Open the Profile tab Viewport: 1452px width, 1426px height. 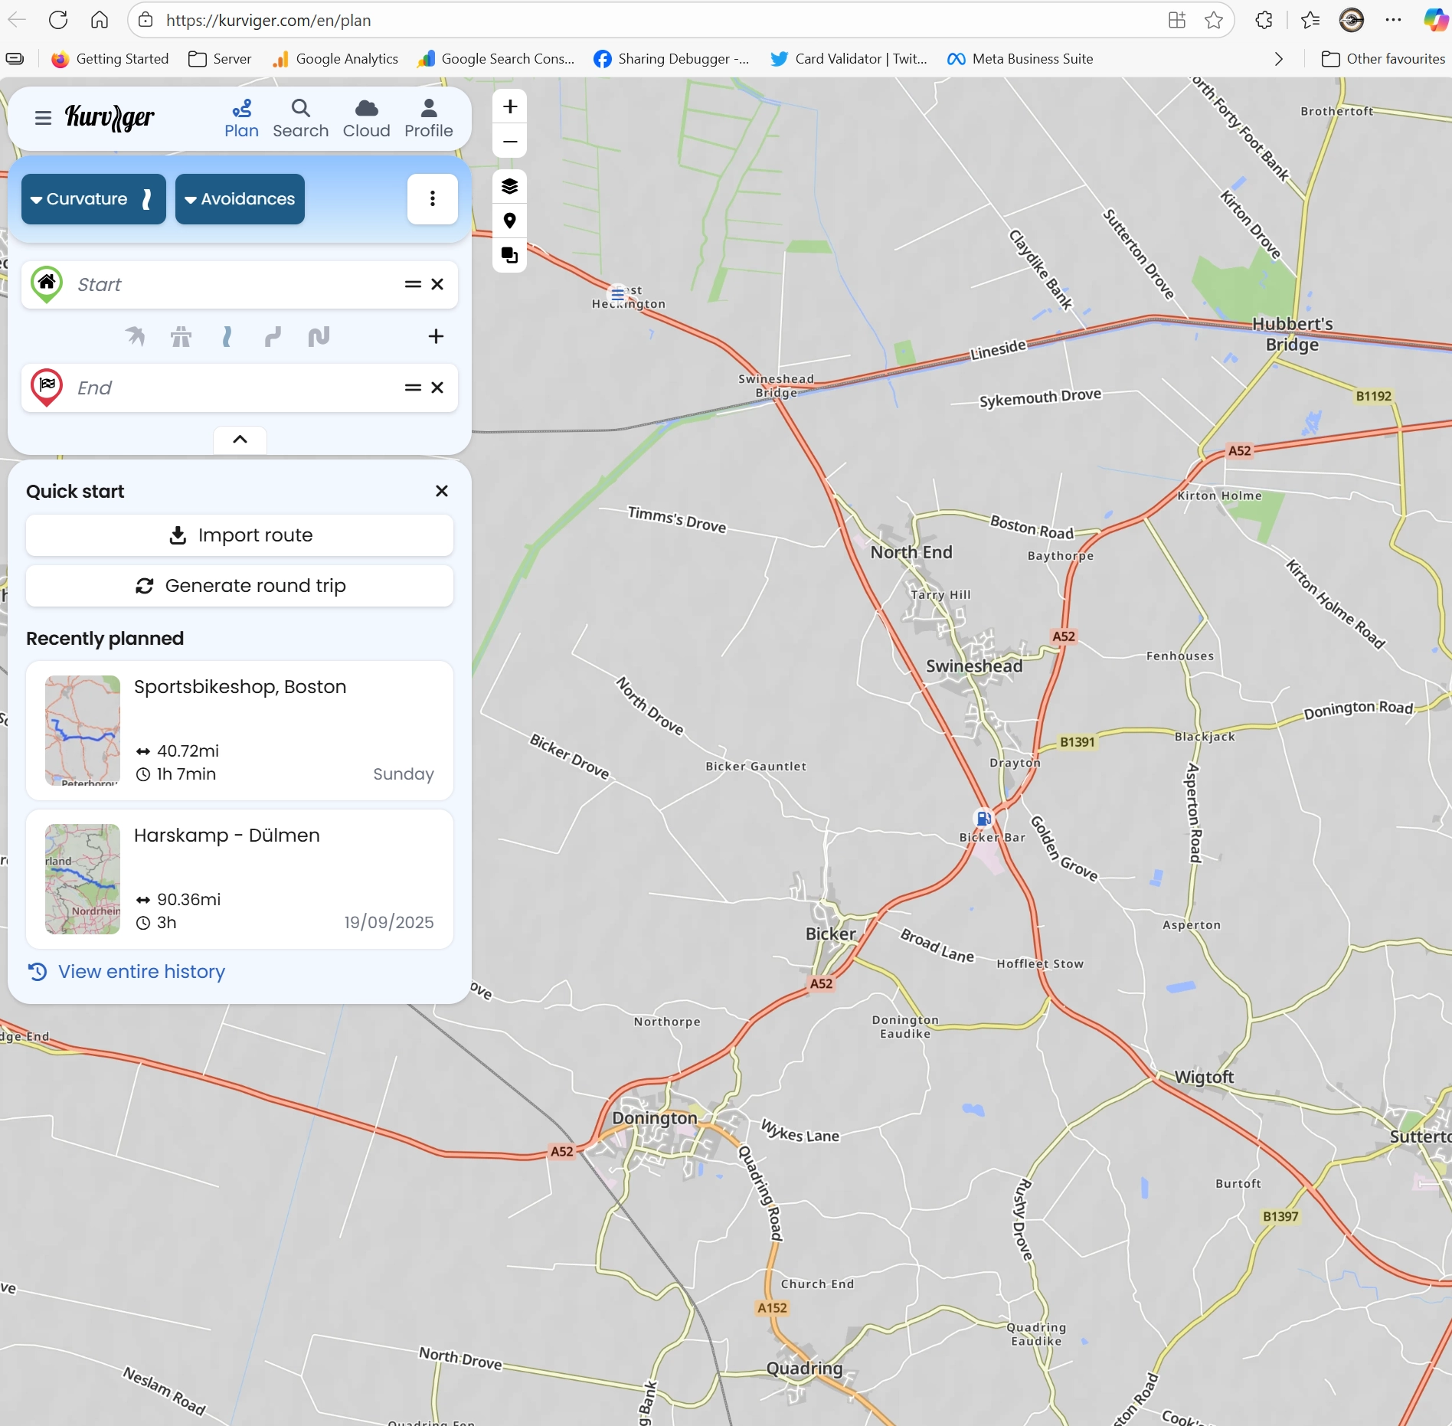[429, 119]
